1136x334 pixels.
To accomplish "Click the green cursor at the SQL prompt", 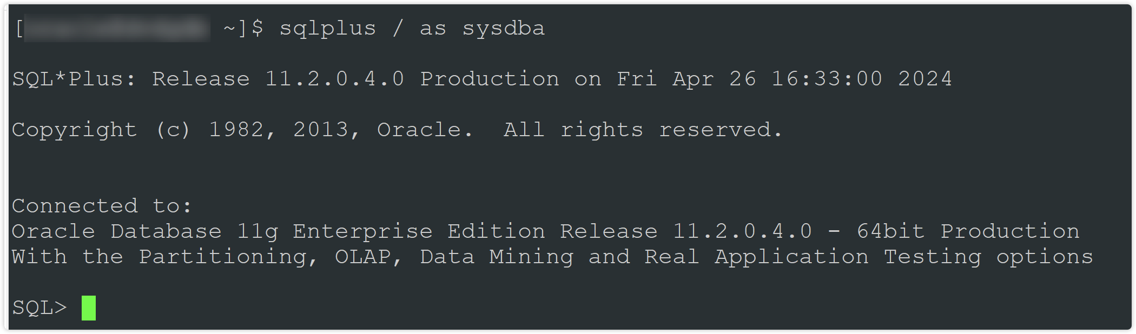I will coord(89,308).
